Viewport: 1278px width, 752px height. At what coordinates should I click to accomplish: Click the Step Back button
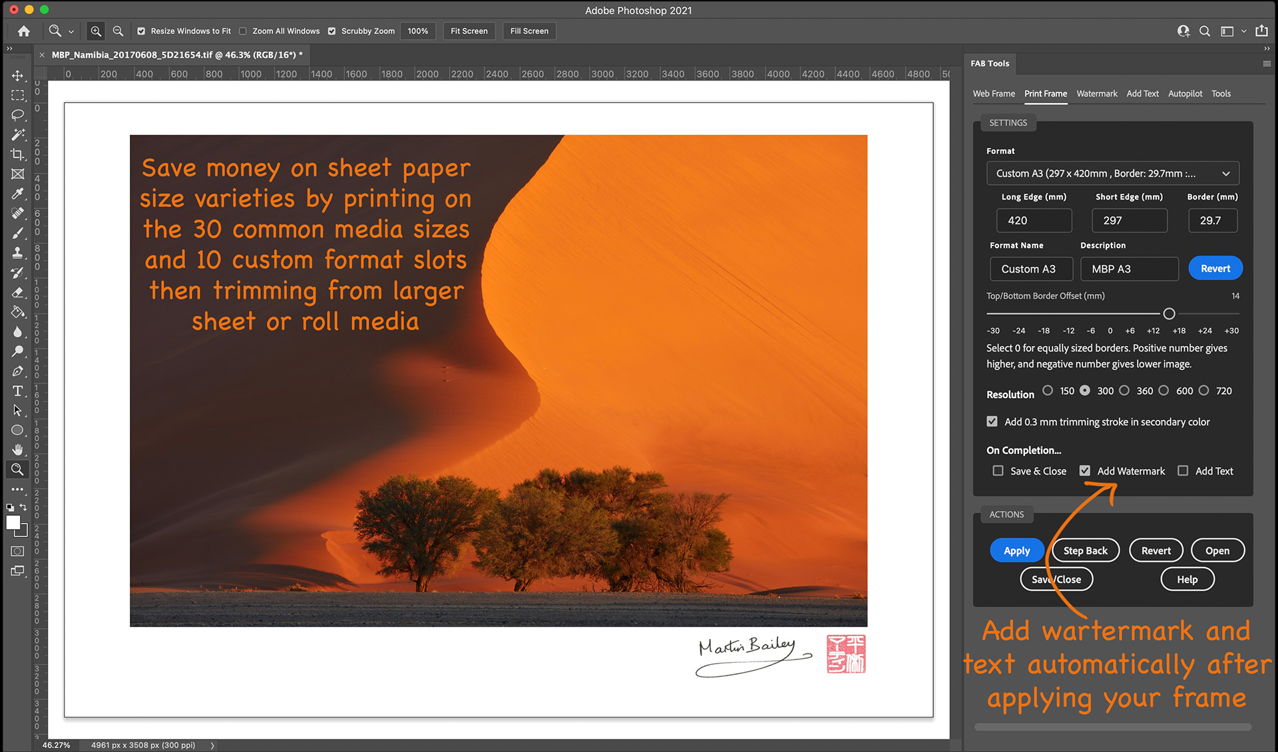[x=1085, y=550]
